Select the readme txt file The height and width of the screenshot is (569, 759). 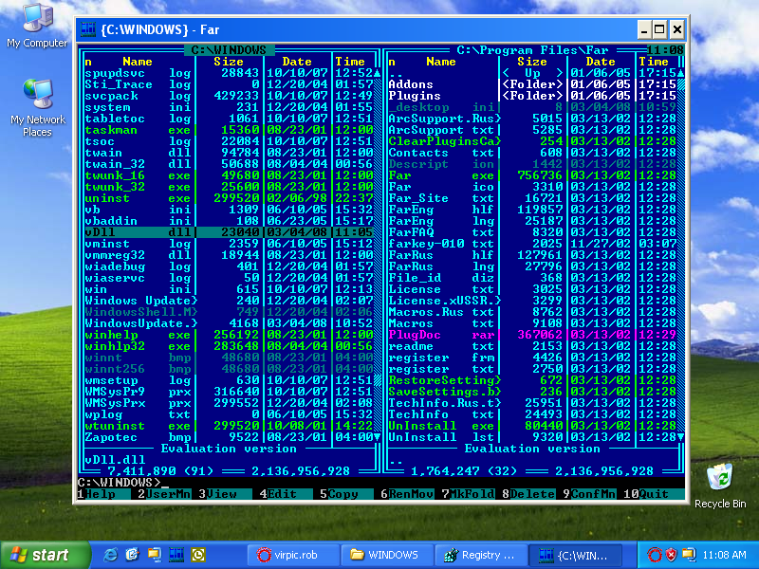(x=532, y=346)
